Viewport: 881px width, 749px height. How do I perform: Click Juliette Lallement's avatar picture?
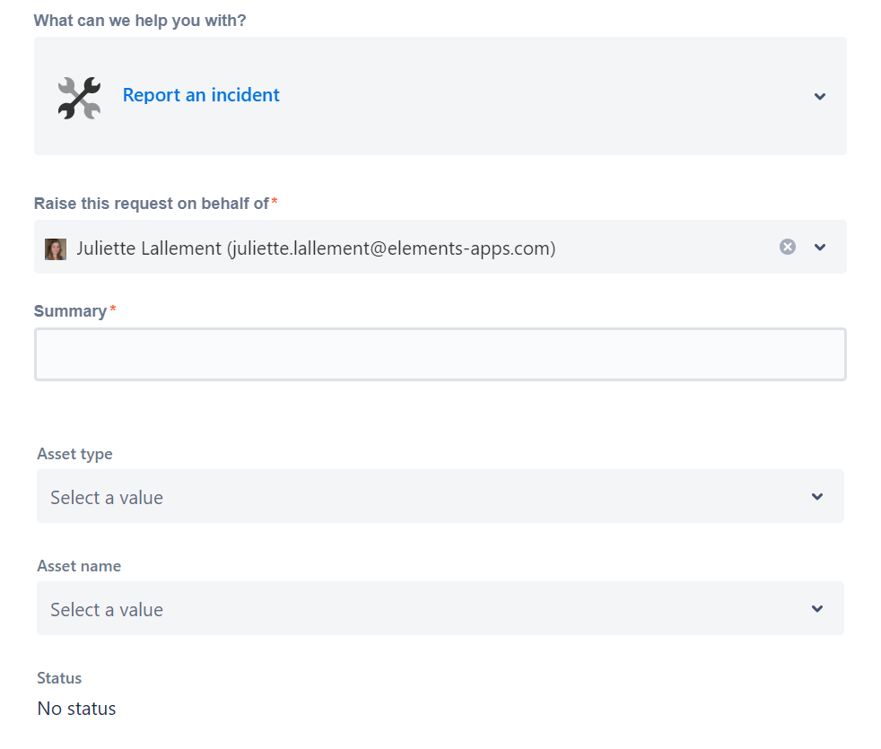coord(56,248)
